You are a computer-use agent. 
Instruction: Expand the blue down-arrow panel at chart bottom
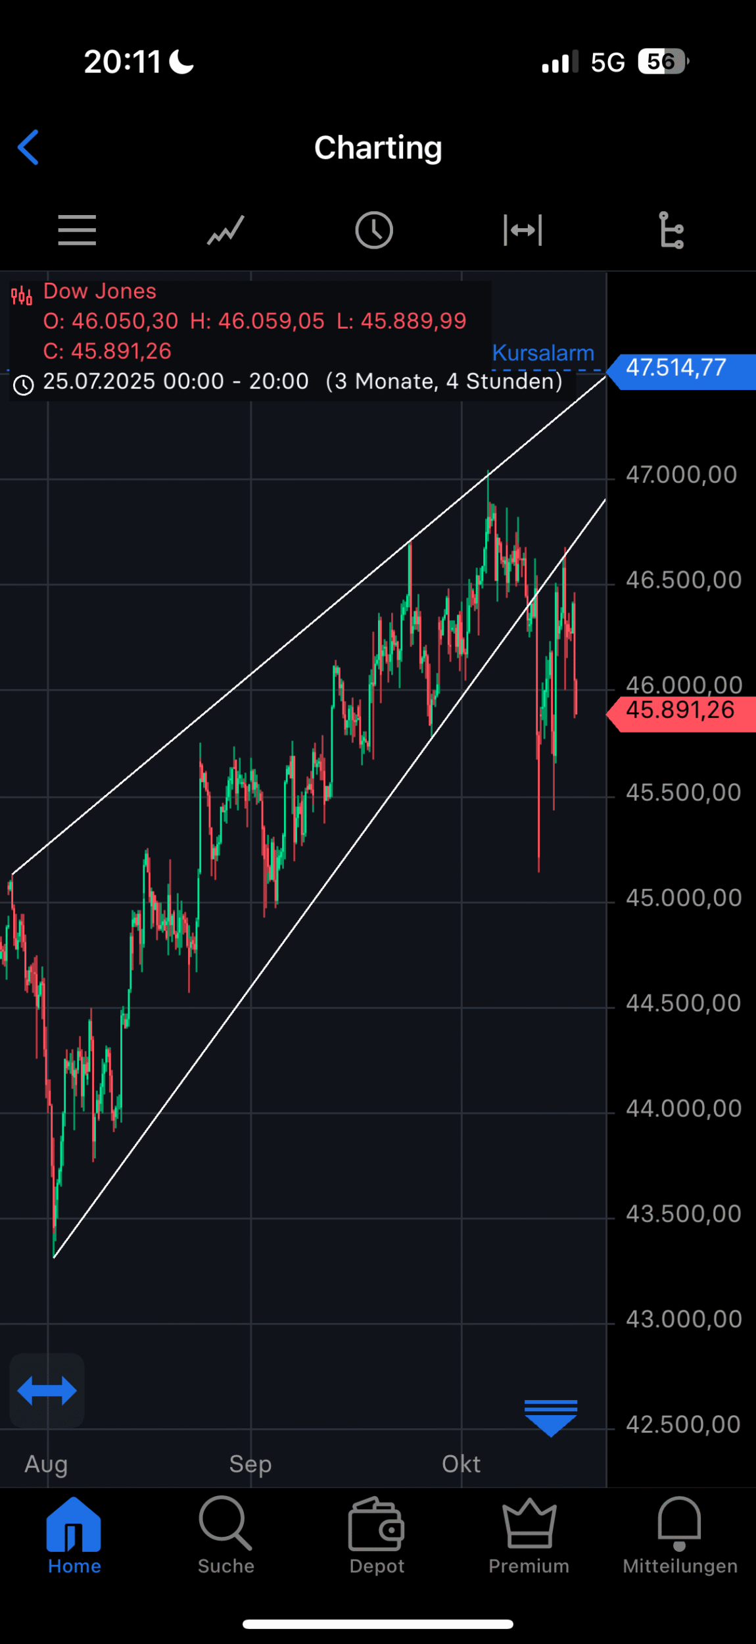(551, 1417)
